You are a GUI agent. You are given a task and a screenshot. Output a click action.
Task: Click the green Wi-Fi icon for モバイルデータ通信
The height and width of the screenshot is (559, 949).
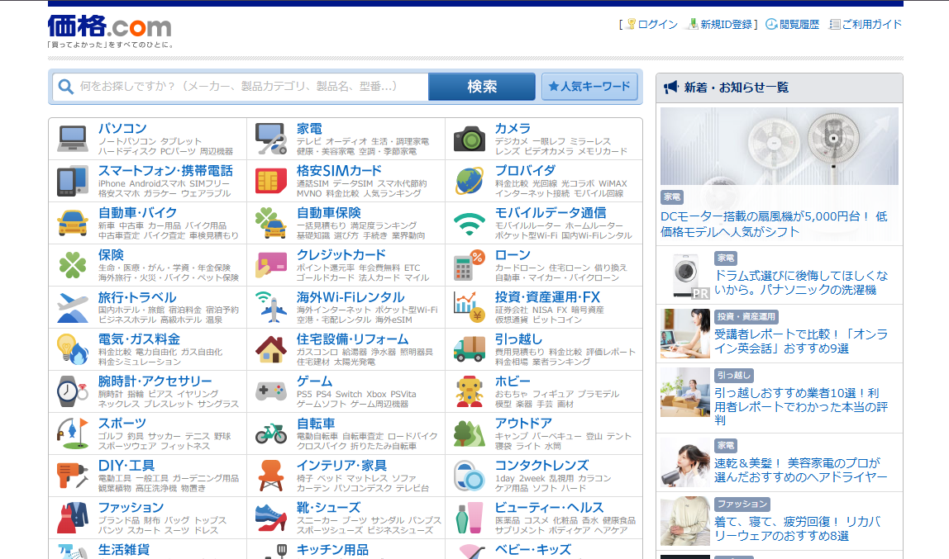(x=470, y=223)
